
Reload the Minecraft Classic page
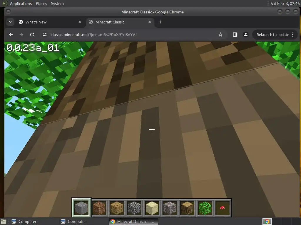32,35
